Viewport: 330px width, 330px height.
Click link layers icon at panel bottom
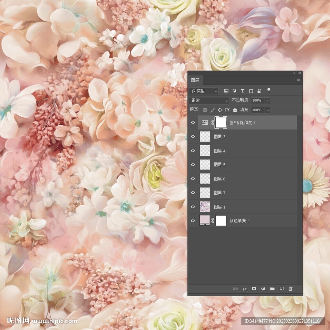pyautogui.click(x=235, y=289)
